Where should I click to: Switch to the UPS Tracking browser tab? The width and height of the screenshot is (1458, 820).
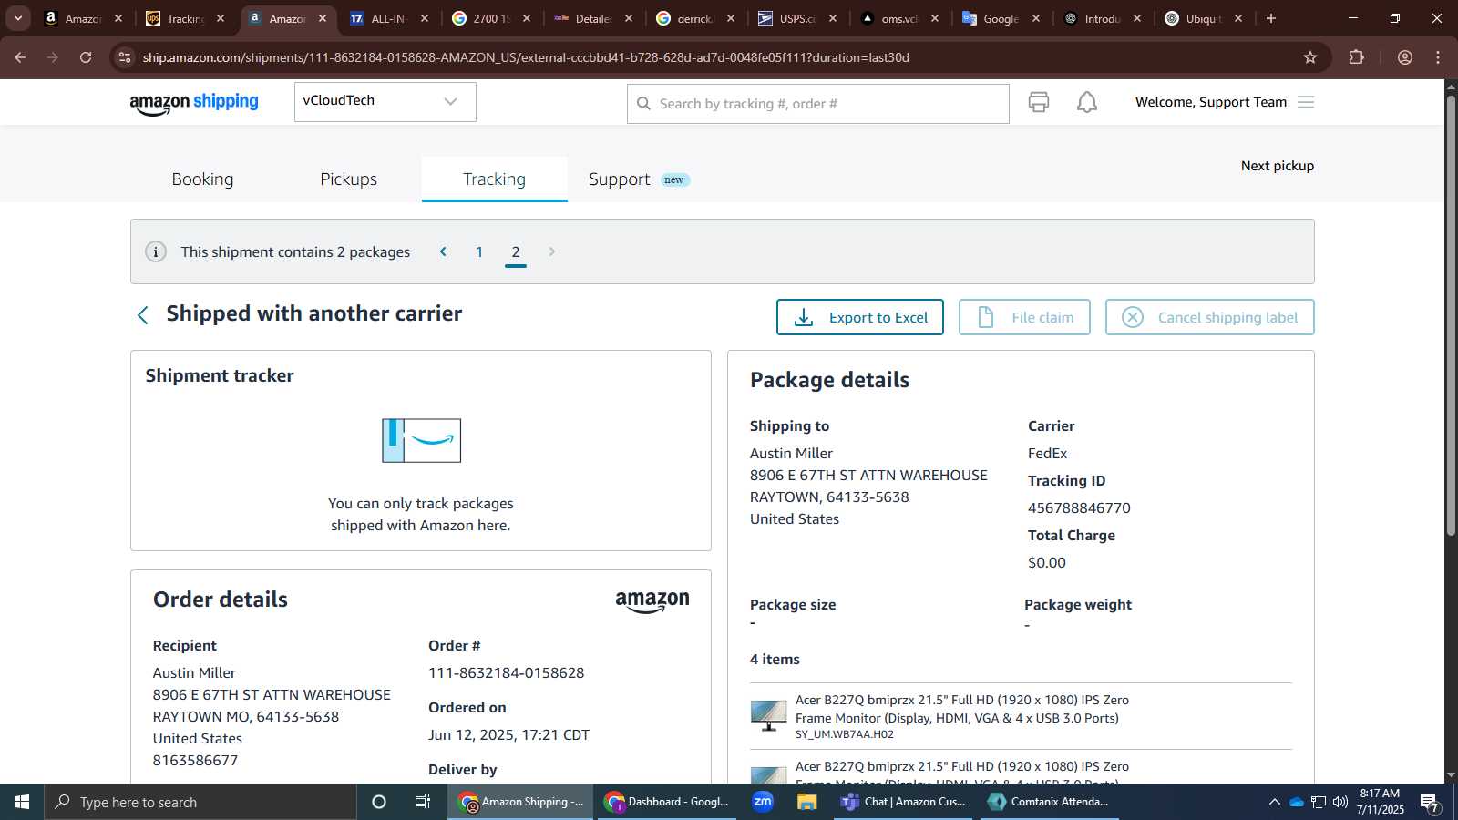point(186,18)
